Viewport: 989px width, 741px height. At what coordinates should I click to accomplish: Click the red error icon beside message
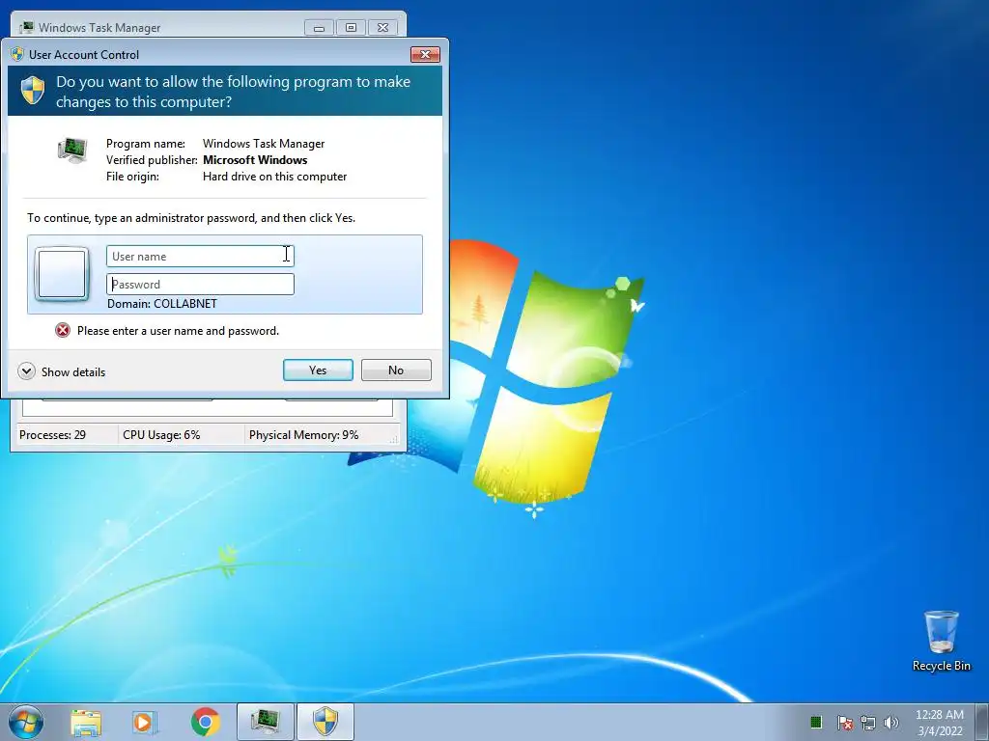[63, 330]
